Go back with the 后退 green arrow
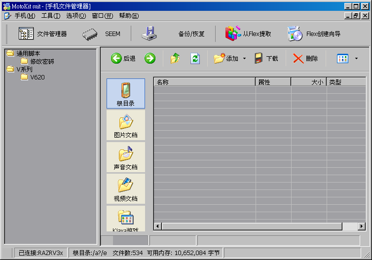This screenshot has height=260, width=372. coord(123,58)
